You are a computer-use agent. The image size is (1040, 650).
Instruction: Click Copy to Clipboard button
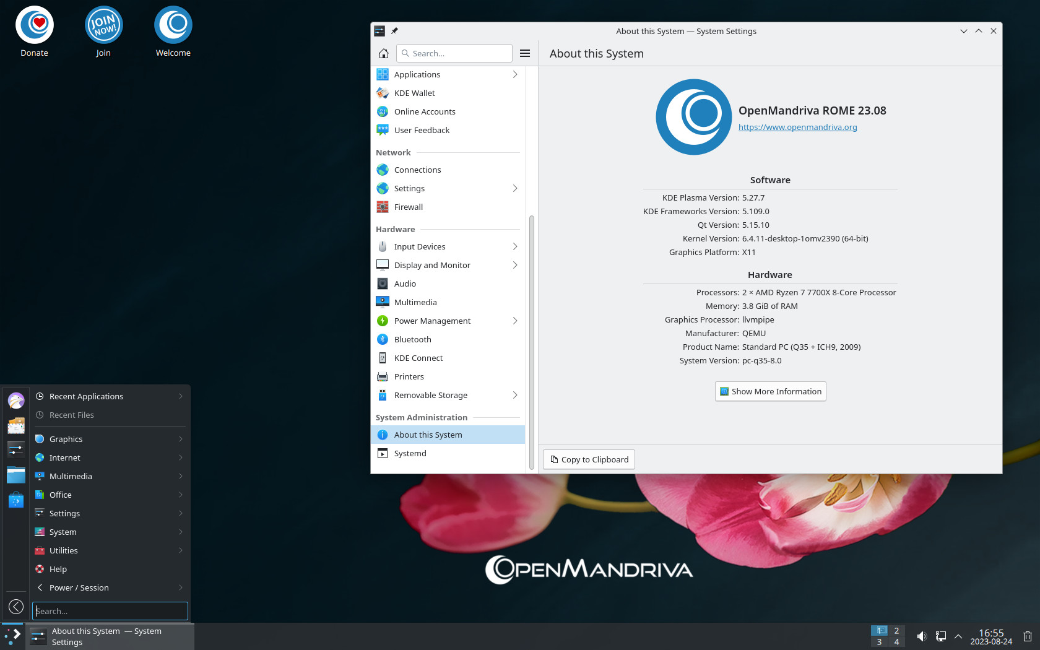[589, 459]
